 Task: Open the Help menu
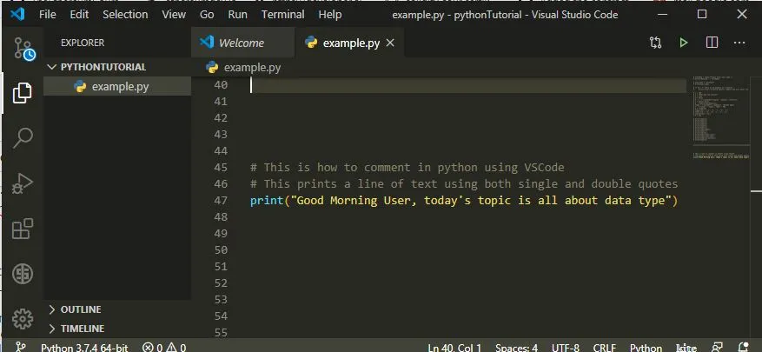(x=330, y=15)
